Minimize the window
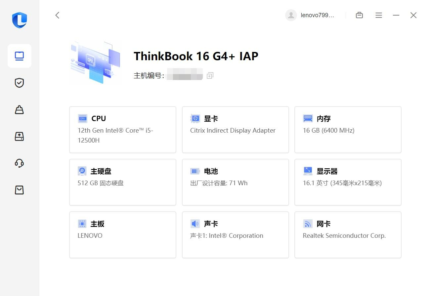The image size is (431, 296). point(396,15)
